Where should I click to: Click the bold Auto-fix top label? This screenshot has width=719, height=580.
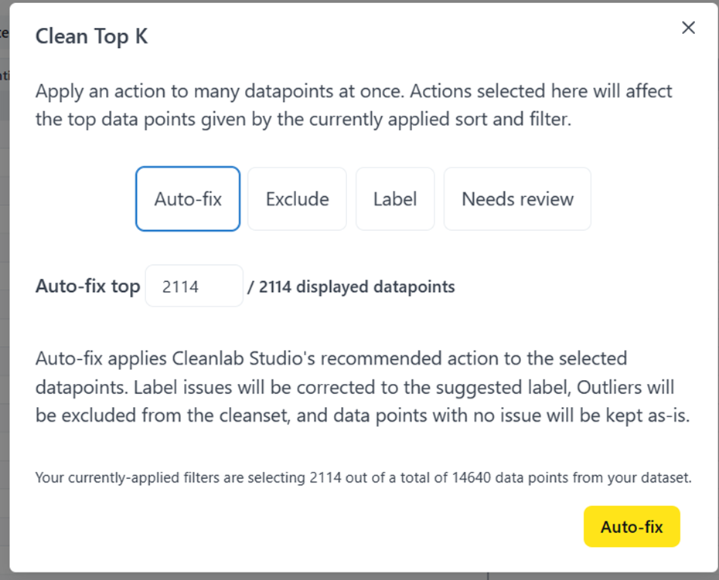pos(87,287)
